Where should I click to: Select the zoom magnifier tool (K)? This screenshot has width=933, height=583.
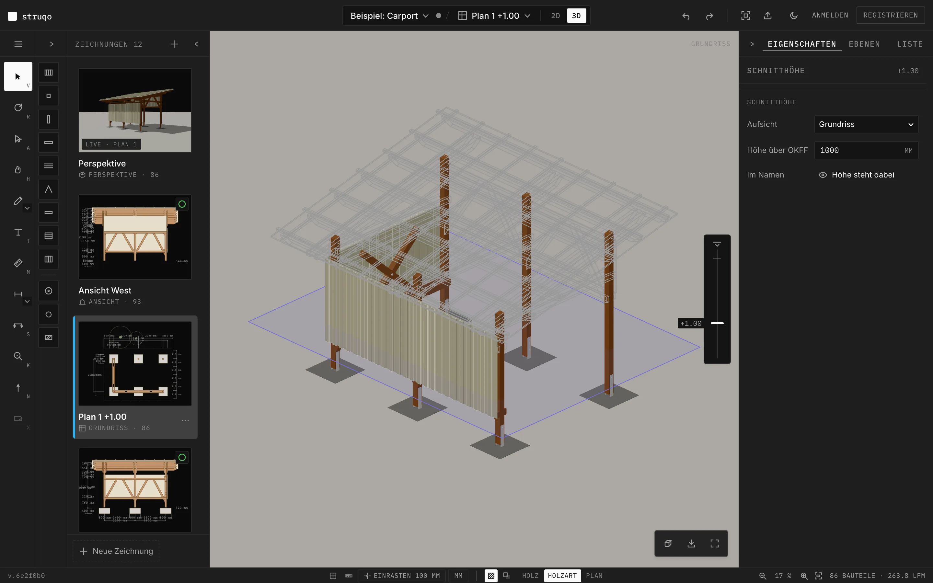tap(18, 356)
